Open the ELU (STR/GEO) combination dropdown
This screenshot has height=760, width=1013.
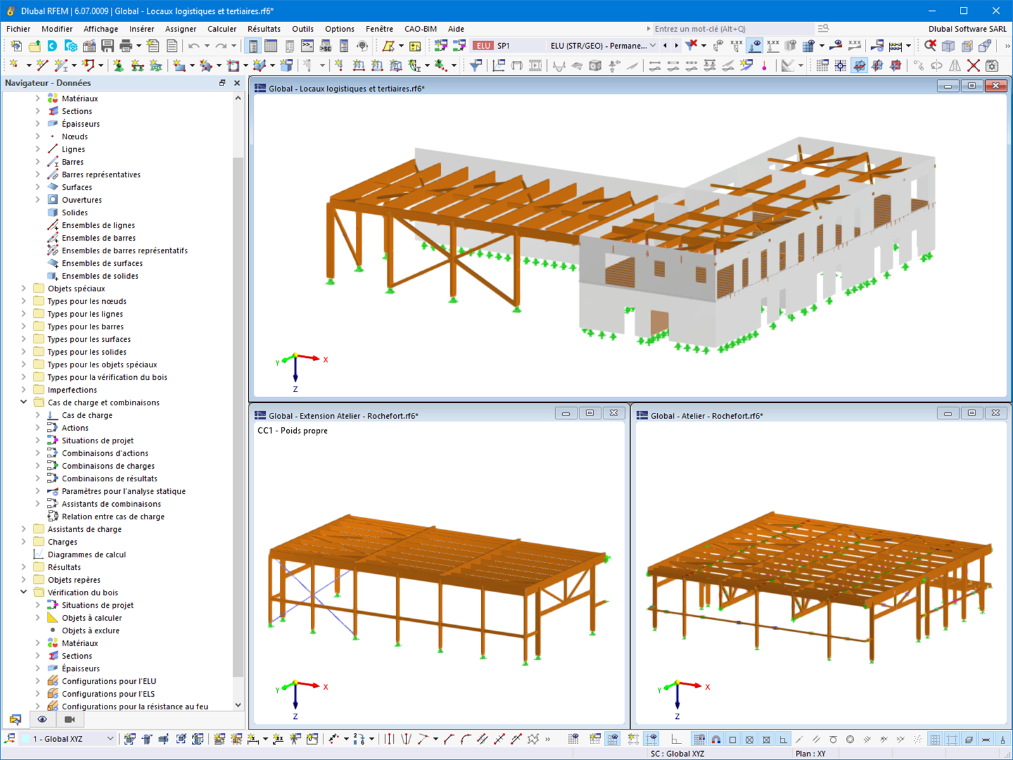pos(652,46)
